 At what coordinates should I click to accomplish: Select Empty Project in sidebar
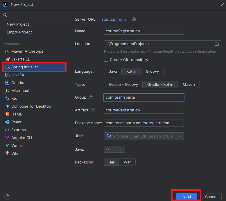(19, 32)
